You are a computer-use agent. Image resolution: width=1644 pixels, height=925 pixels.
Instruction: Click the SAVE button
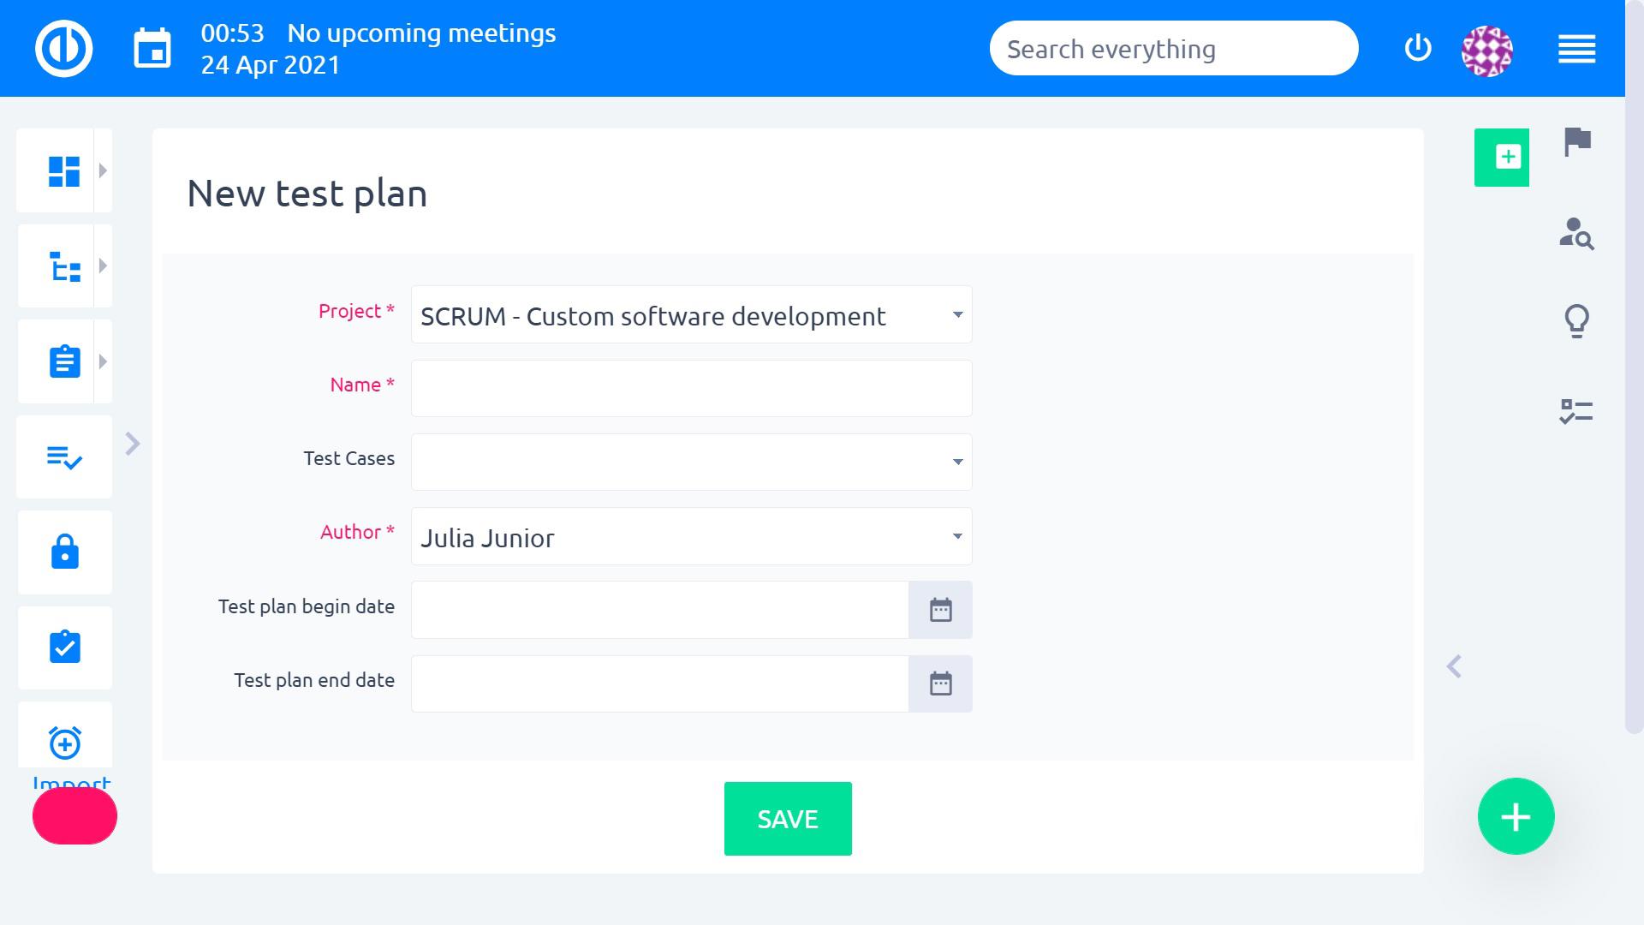[x=788, y=819]
